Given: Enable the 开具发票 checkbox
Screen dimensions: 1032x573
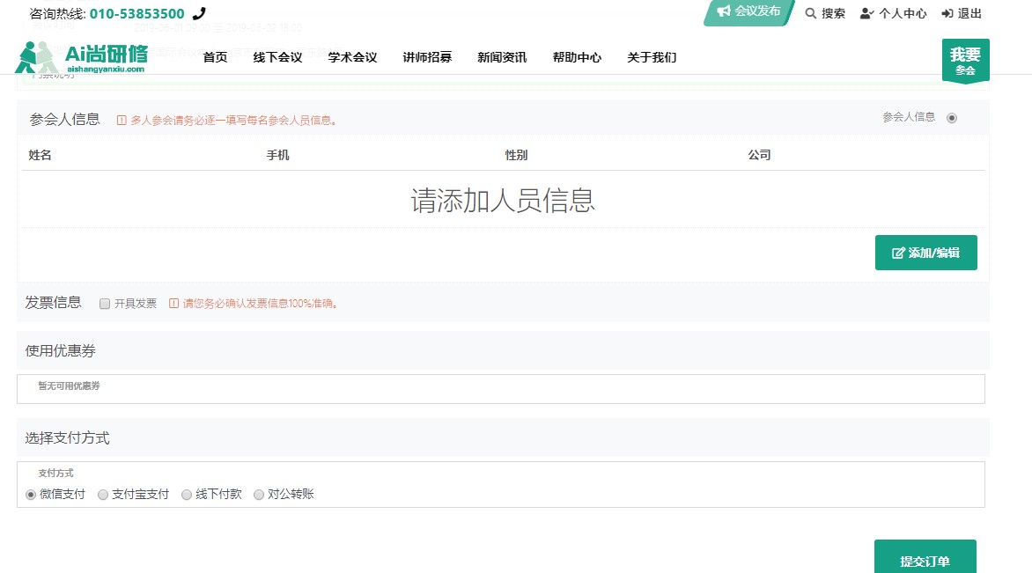Looking at the screenshot, I should [105, 304].
